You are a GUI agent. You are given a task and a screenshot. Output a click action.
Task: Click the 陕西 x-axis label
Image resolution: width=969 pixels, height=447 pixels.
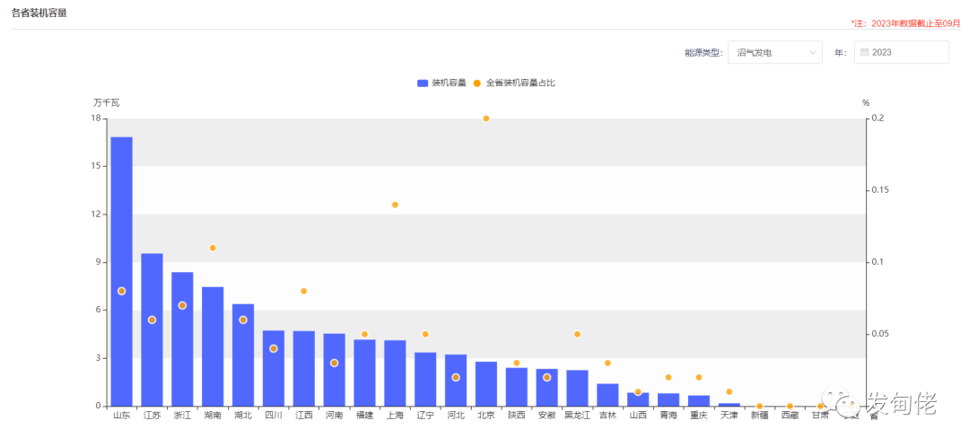pos(517,416)
